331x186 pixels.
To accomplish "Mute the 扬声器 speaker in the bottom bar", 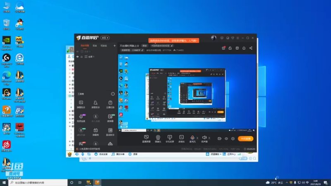I will point(204,139).
